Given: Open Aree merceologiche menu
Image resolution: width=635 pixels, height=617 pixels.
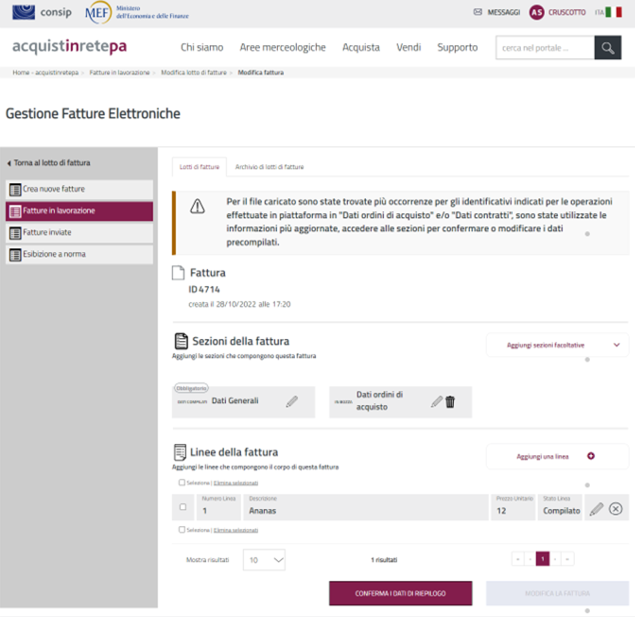Looking at the screenshot, I should (283, 48).
